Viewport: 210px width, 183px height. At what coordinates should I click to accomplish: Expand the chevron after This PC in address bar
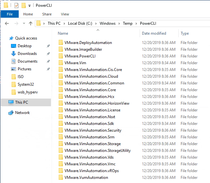(x=64, y=23)
